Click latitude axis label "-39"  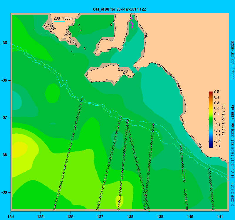pyautogui.click(x=4, y=192)
